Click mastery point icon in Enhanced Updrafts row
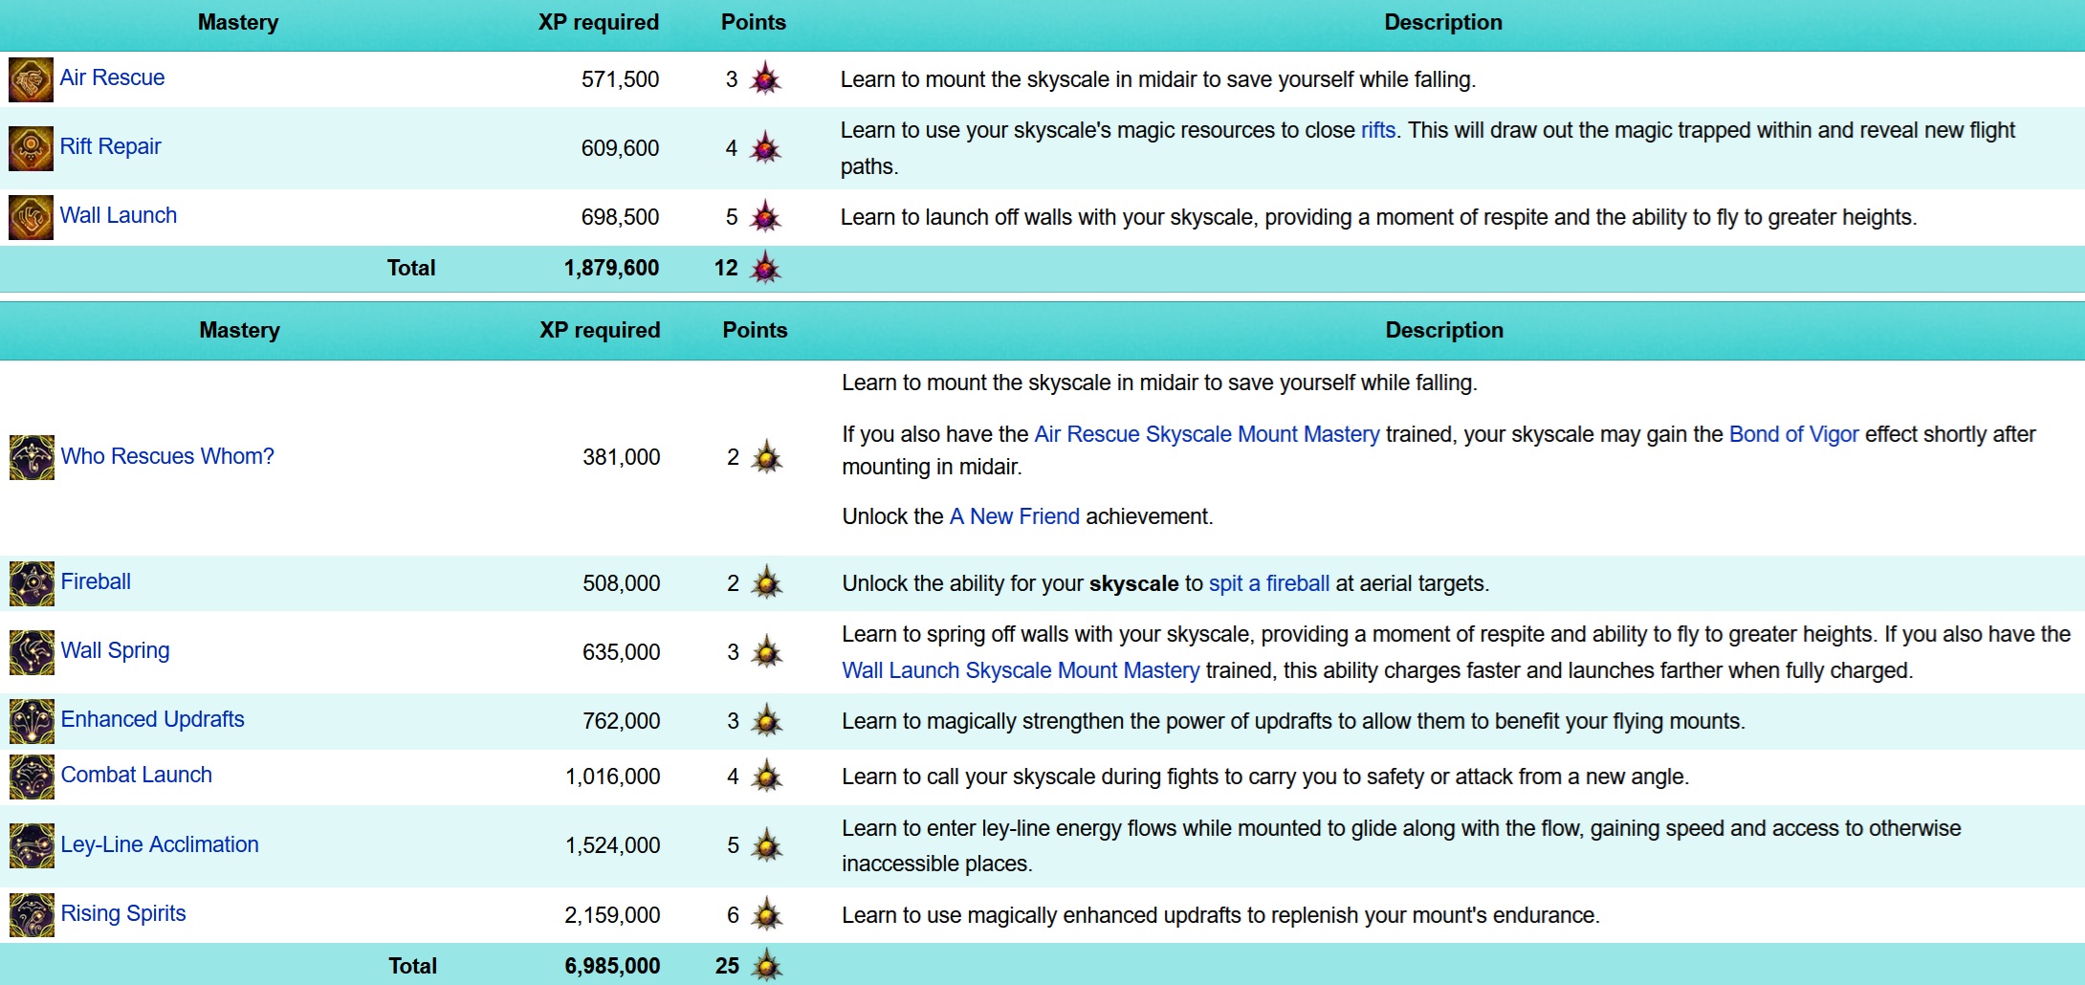The image size is (2085, 985). 766,721
